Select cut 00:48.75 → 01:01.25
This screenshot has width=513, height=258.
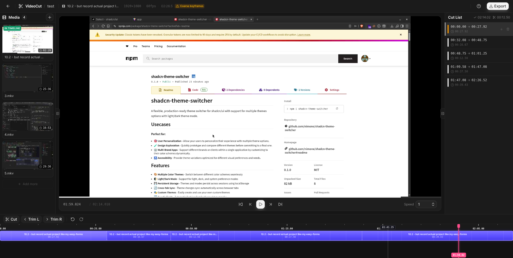pyautogui.click(x=479, y=56)
